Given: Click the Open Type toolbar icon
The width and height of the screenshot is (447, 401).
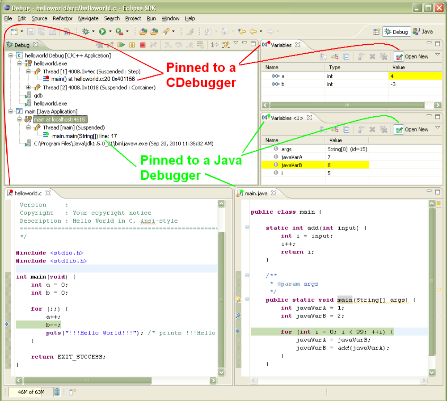Looking at the screenshot, I should pos(143,31).
